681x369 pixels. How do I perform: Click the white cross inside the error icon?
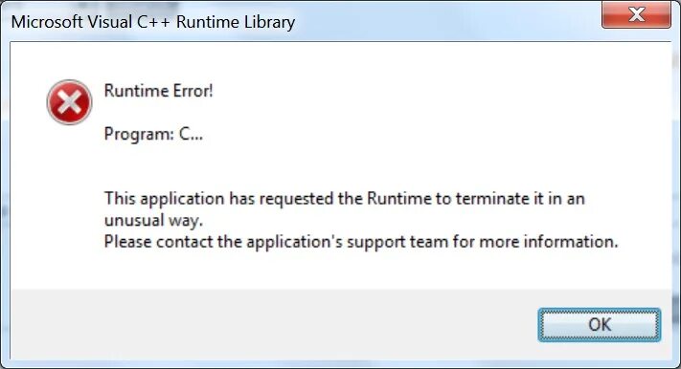pyautogui.click(x=70, y=102)
